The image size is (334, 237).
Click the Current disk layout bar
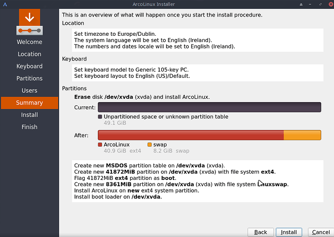(x=210, y=107)
